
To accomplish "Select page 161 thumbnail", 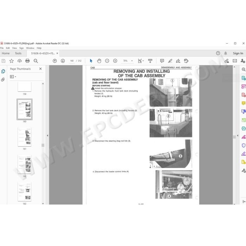I will (25, 137).
